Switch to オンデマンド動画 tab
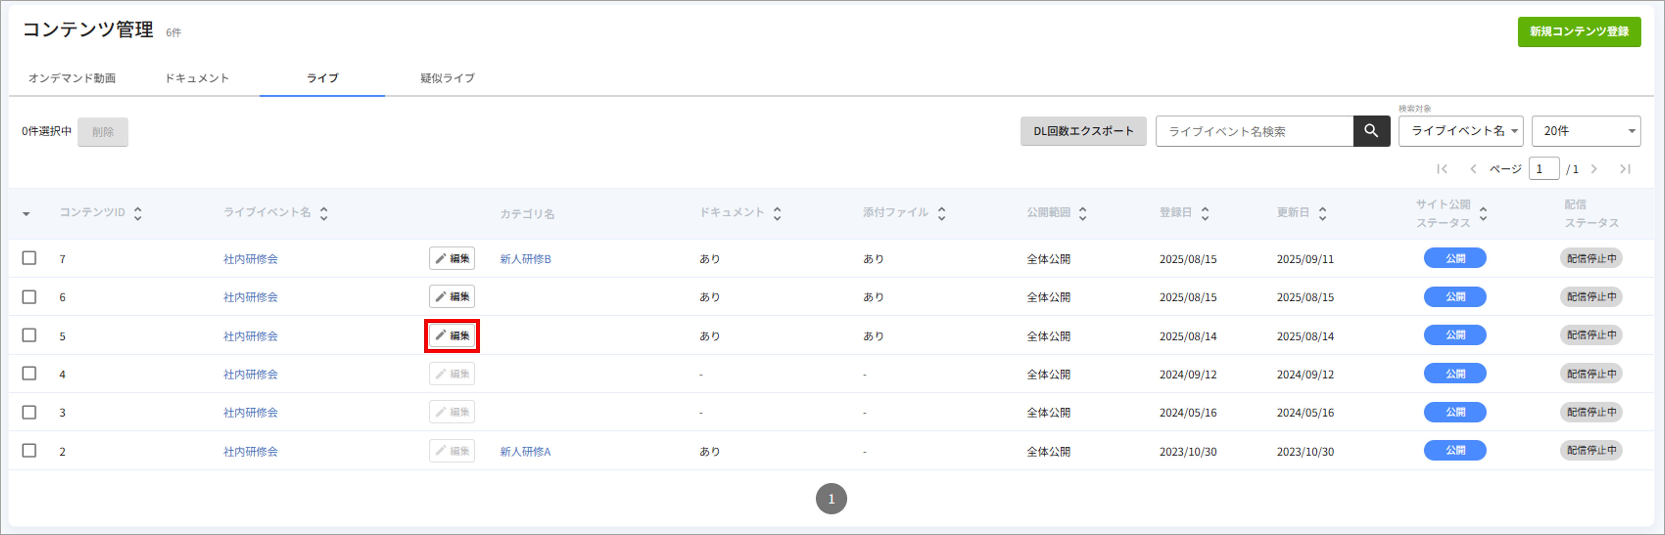 (x=72, y=78)
